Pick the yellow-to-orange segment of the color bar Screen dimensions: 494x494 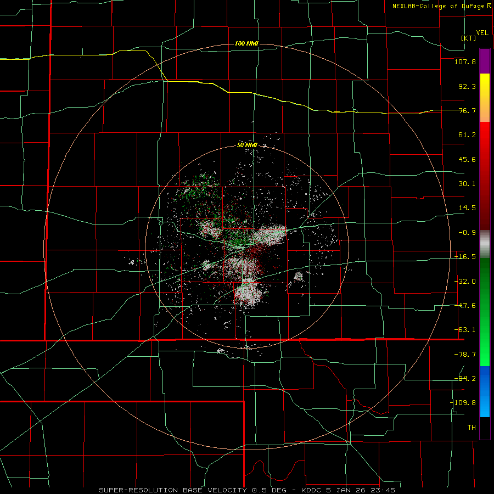click(485, 98)
